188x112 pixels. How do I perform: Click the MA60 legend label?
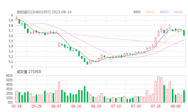pyautogui.click(x=178, y=12)
